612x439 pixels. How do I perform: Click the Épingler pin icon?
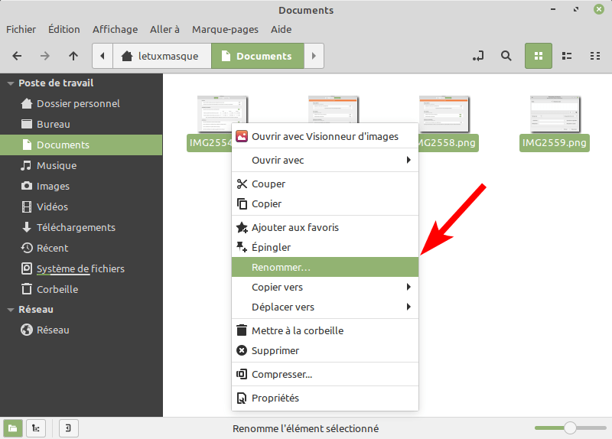(x=242, y=247)
